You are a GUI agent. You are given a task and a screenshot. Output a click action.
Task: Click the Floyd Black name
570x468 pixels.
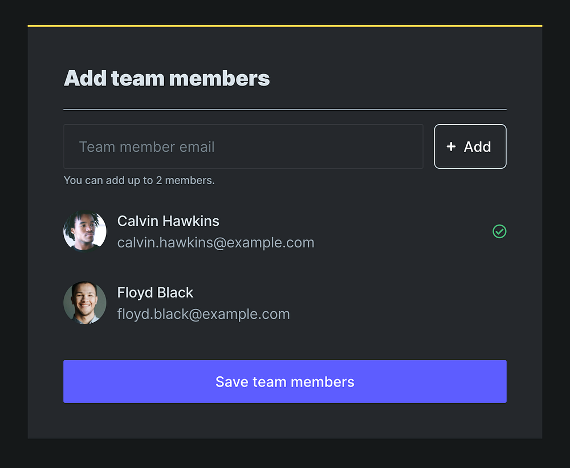155,292
